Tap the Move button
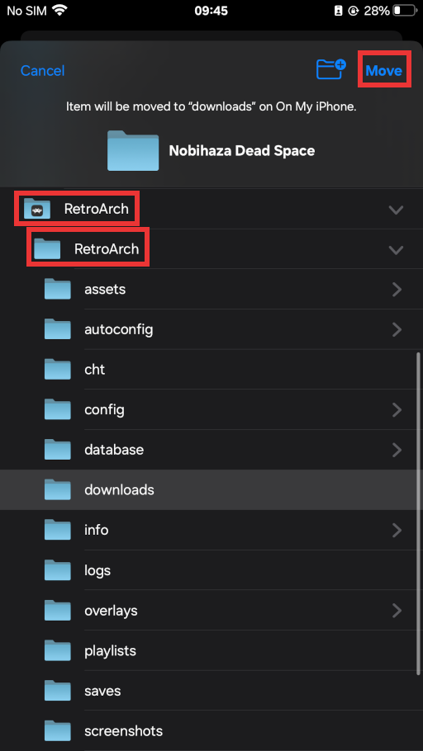Viewport: 423px width, 751px height. [x=383, y=71]
